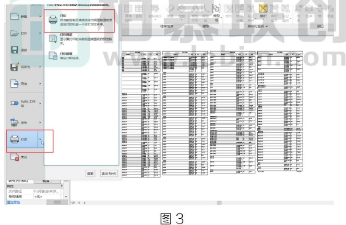Open the 导向轴网 <无> dropdown value
This screenshot has height=225, width=346.
(x=48, y=196)
